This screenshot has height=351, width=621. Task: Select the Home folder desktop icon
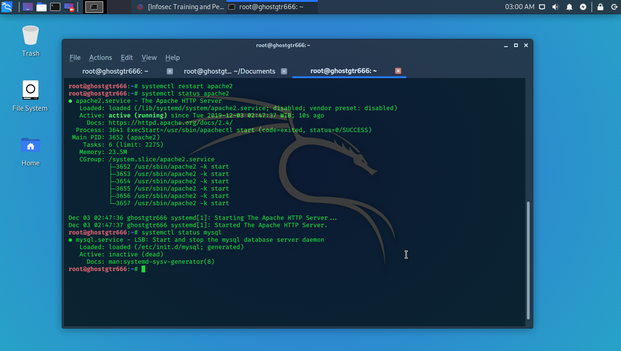pos(31,151)
